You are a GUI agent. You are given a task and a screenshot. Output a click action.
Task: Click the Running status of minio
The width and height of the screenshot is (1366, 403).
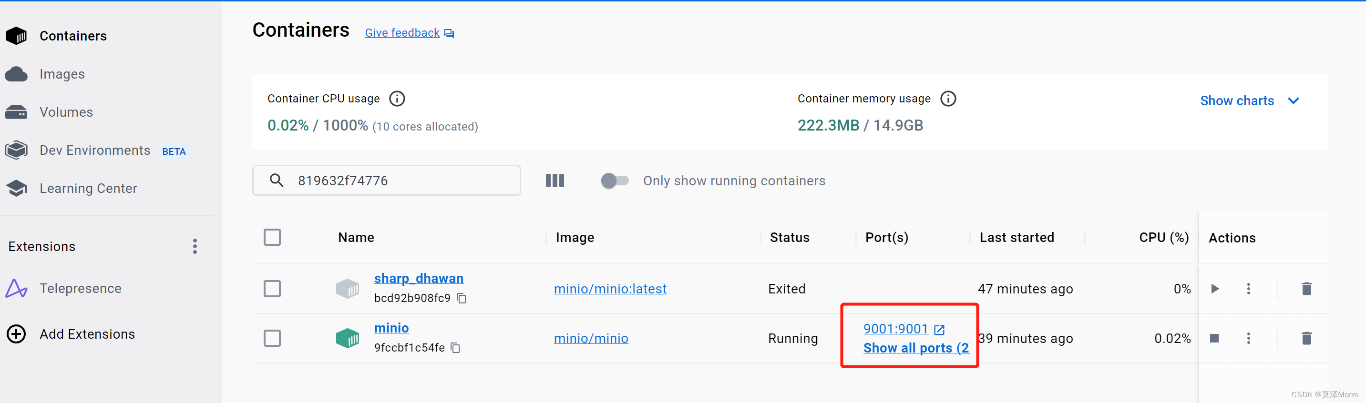[793, 338]
